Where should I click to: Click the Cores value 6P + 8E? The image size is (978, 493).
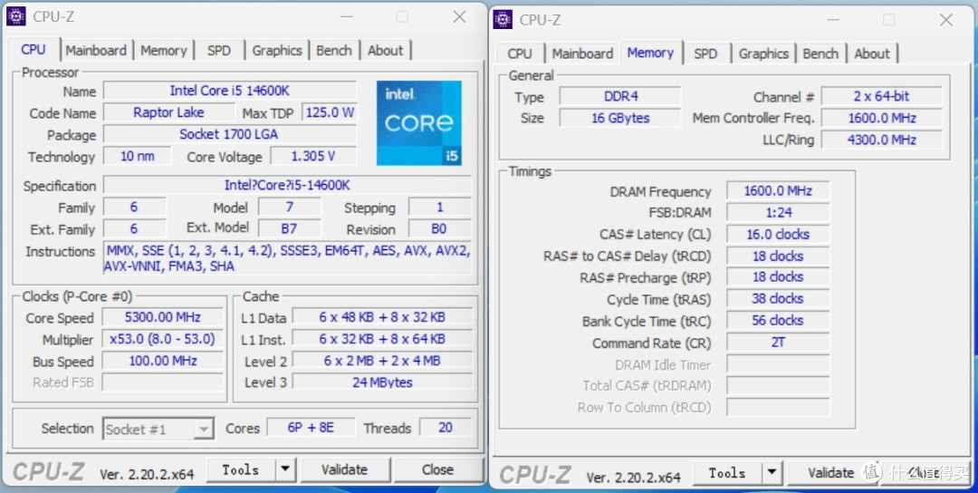point(311,428)
